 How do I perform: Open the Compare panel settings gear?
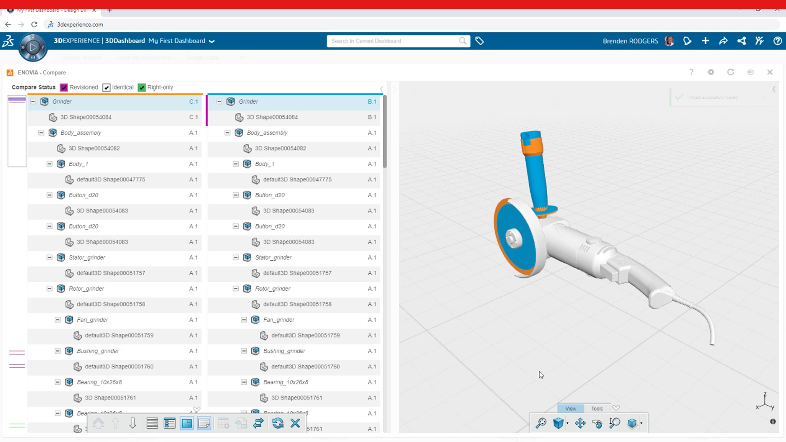tap(711, 72)
